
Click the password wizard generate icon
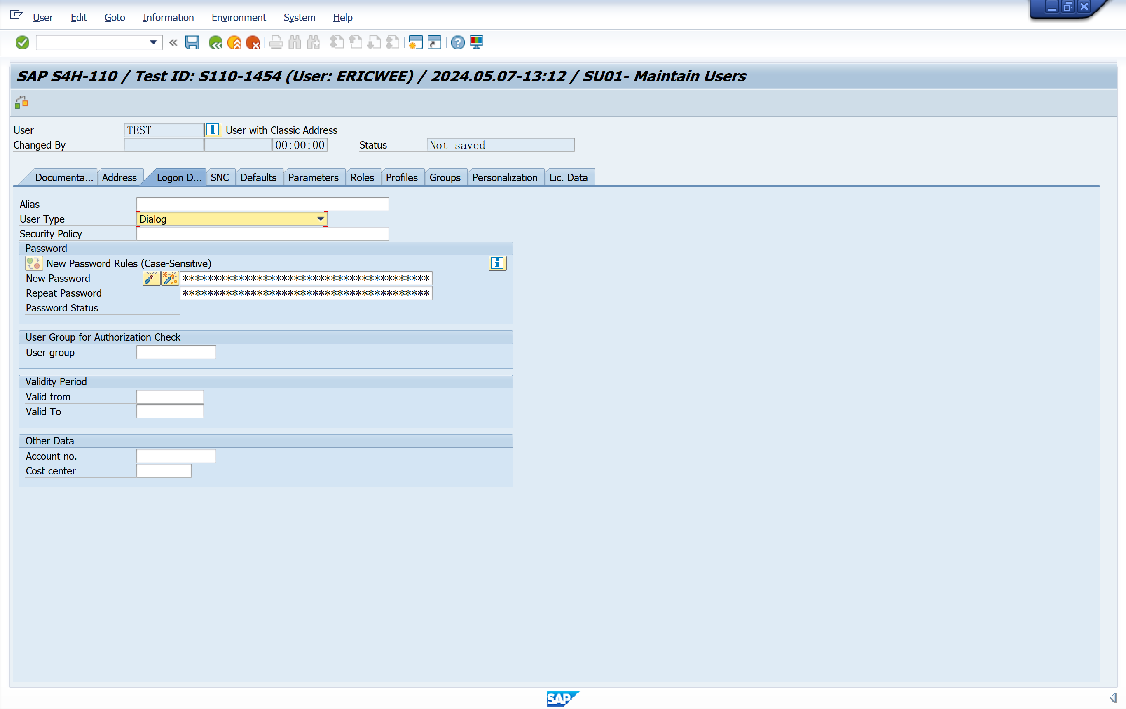tap(170, 278)
